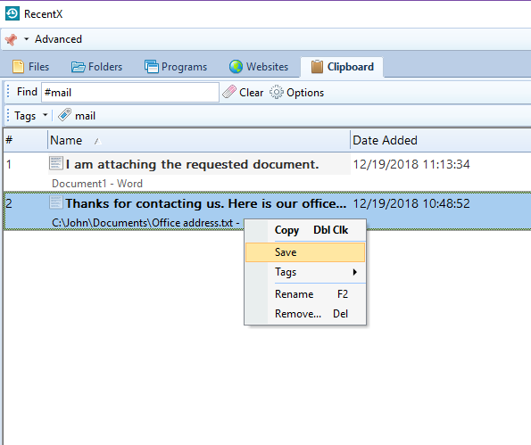Click the Folders tab folder icon

pyautogui.click(x=78, y=67)
